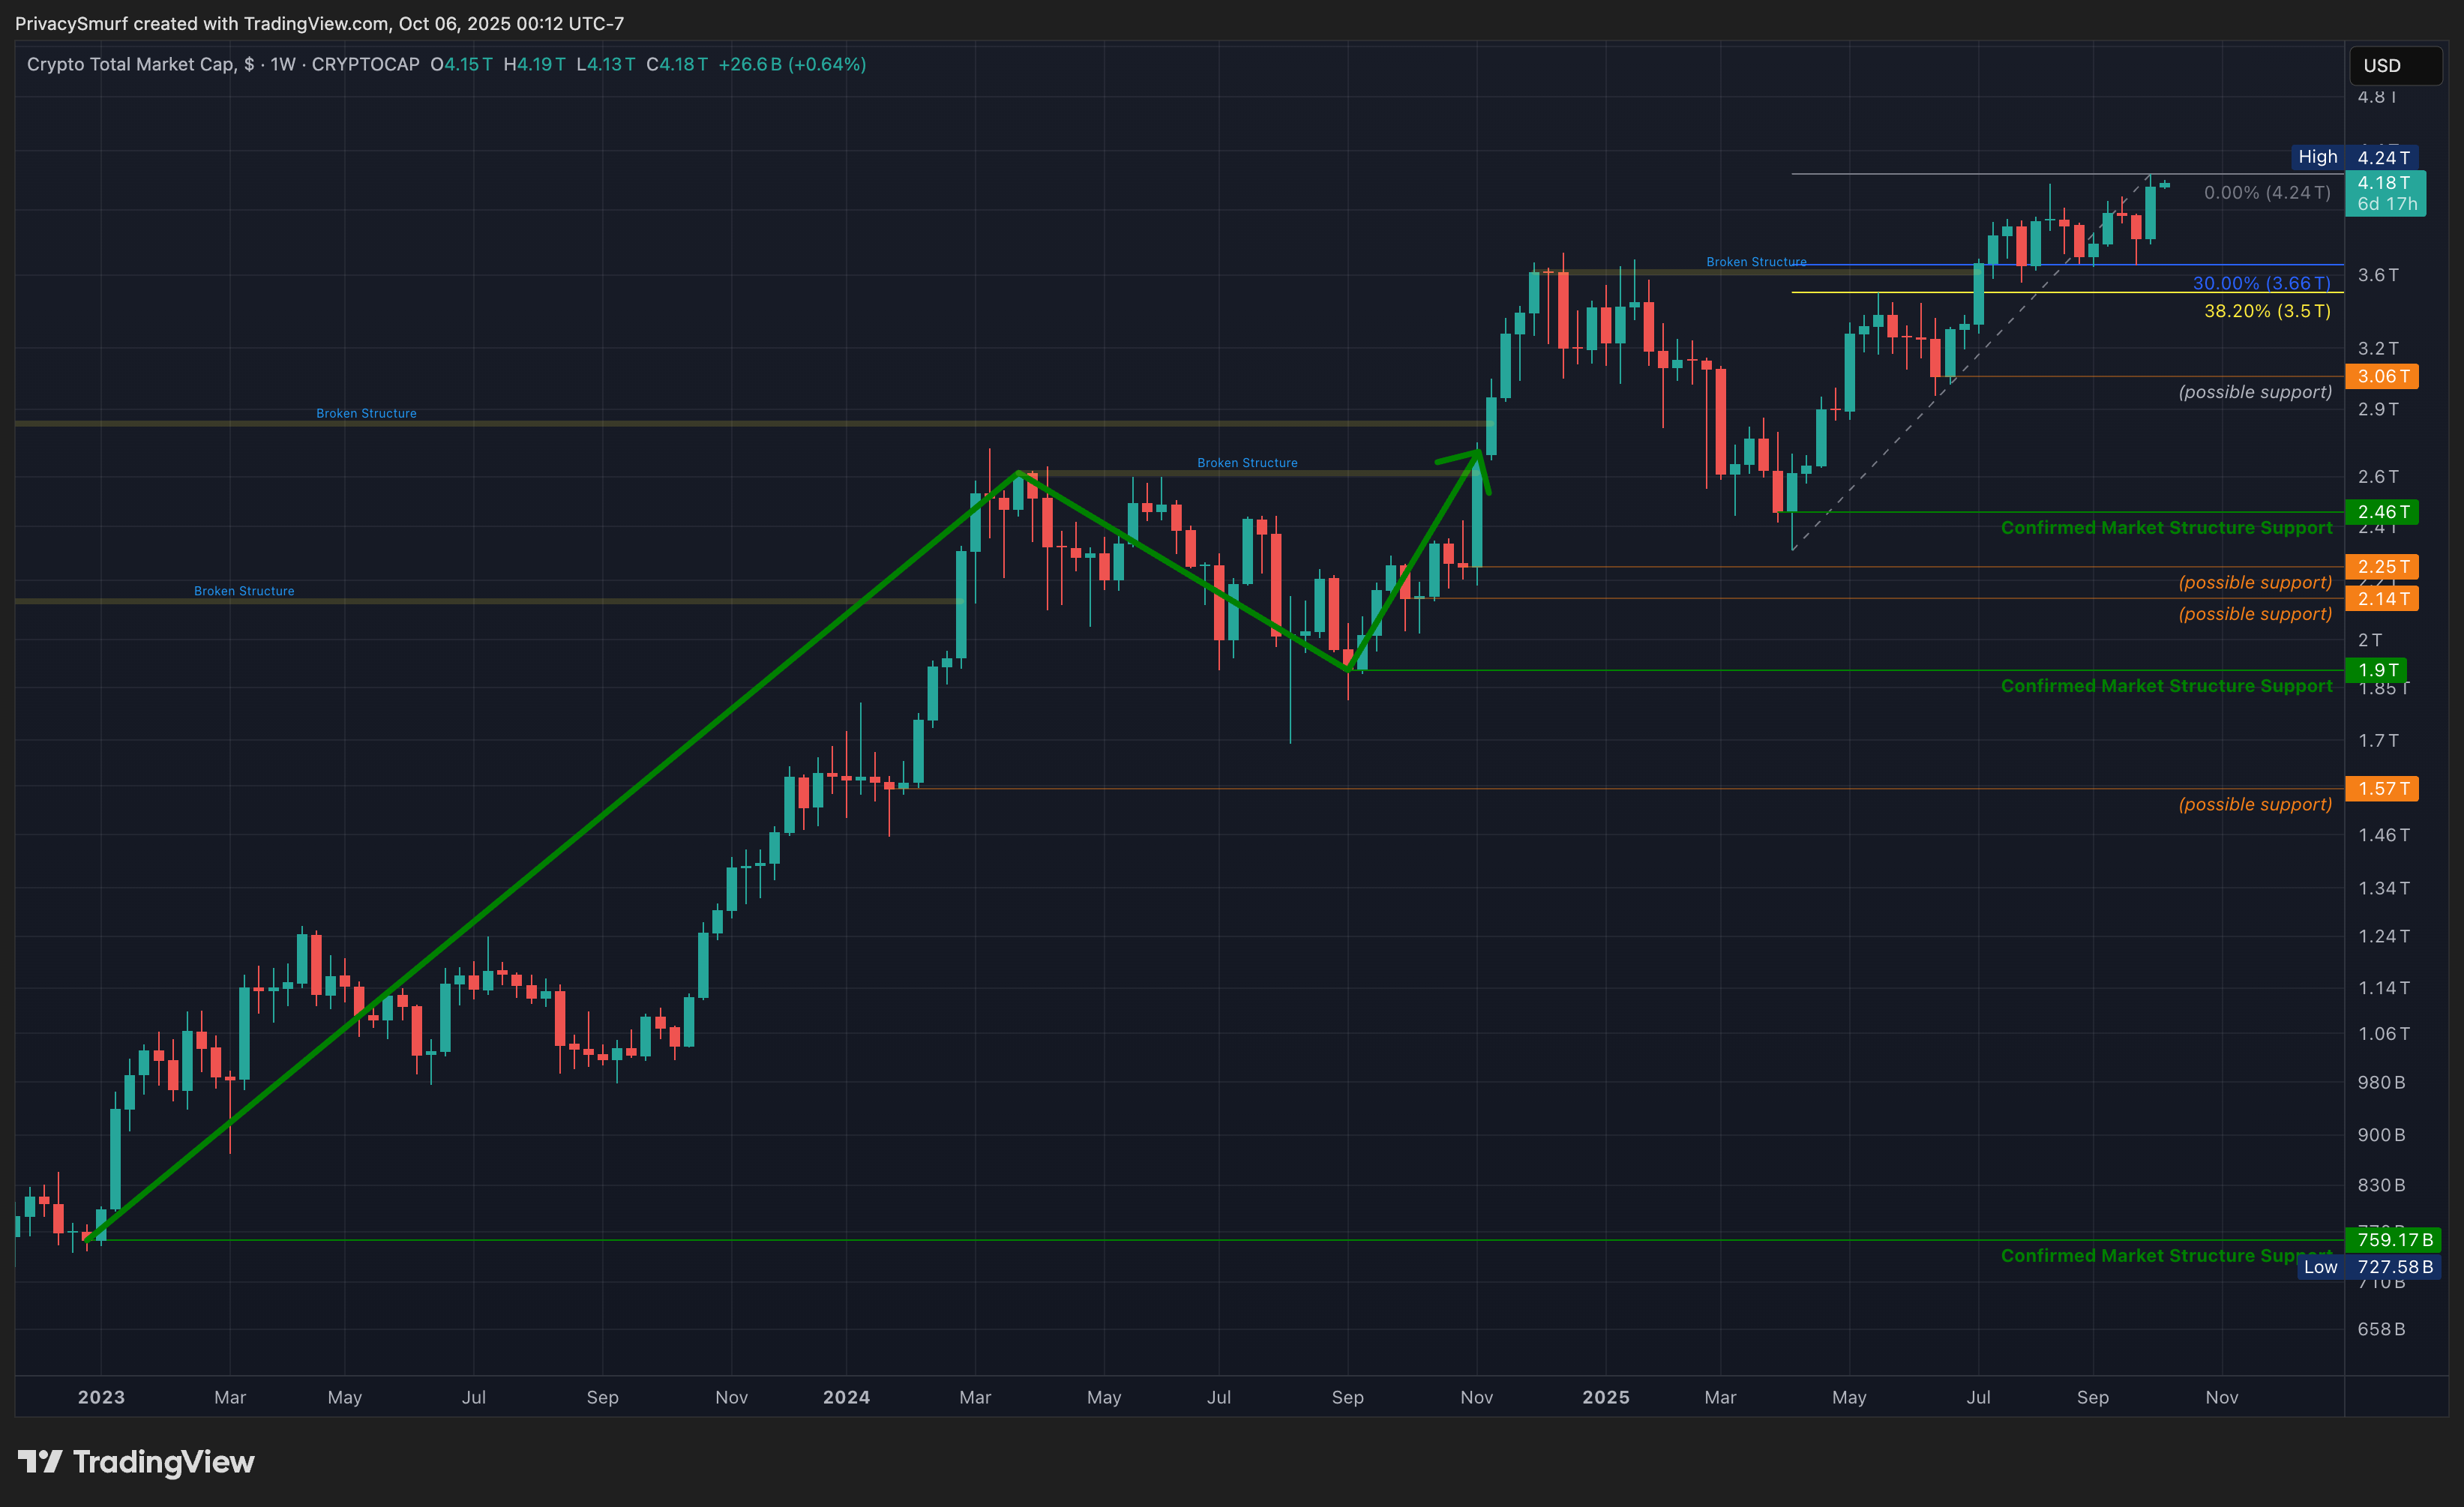This screenshot has height=1507, width=2464.
Task: Select the Low 727.58B price label
Action: click(x=2366, y=1267)
